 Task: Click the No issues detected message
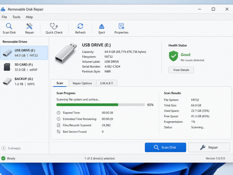pyautogui.click(x=193, y=60)
